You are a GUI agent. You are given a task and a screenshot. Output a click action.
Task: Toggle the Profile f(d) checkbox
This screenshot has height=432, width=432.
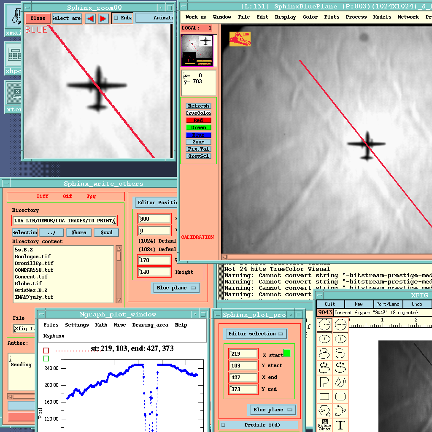(x=223, y=425)
